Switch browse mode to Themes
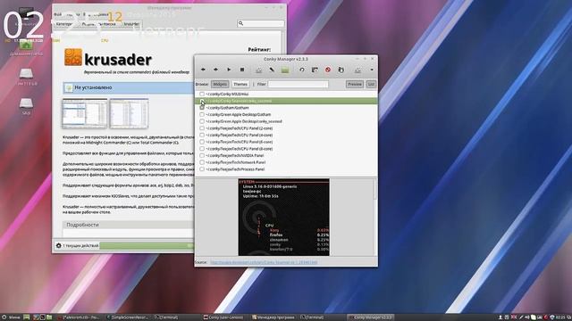 coord(240,84)
